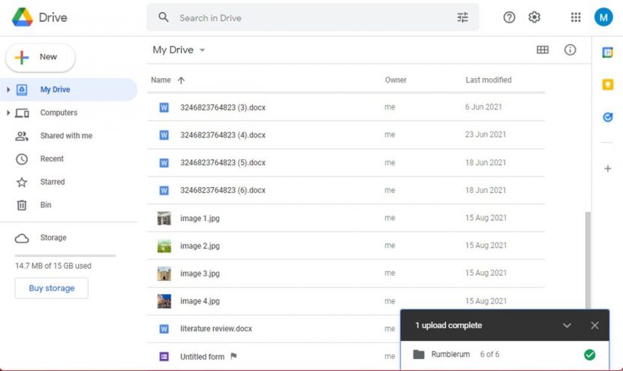Click Owner column header

[396, 80]
